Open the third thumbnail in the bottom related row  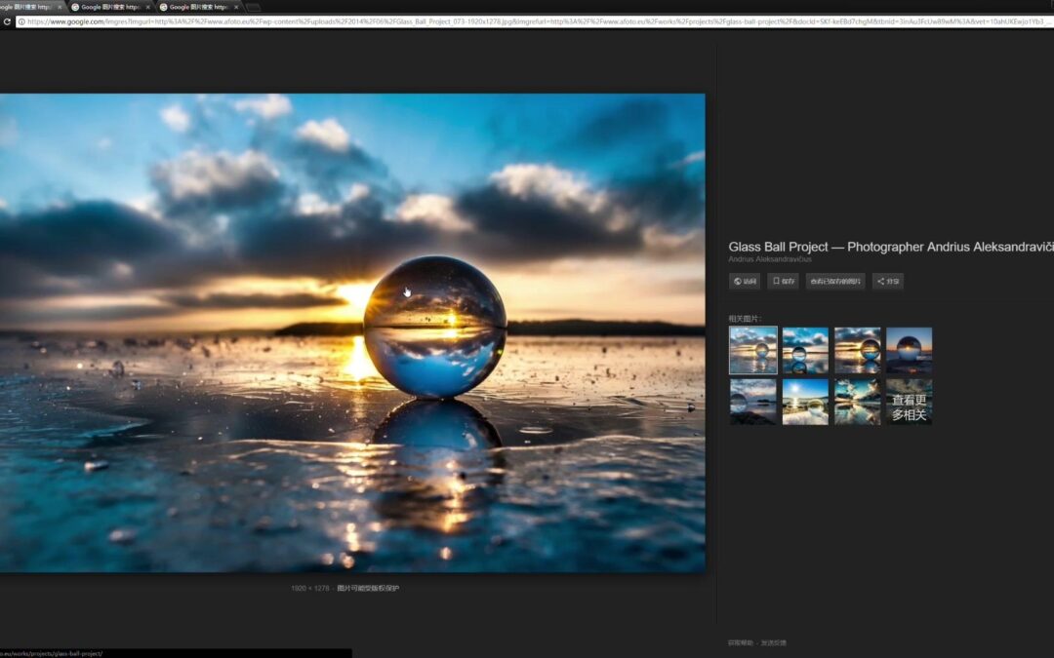[x=857, y=401]
